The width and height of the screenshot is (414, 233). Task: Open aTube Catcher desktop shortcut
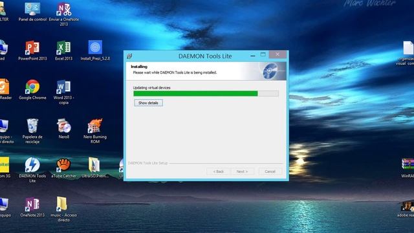tap(63, 168)
